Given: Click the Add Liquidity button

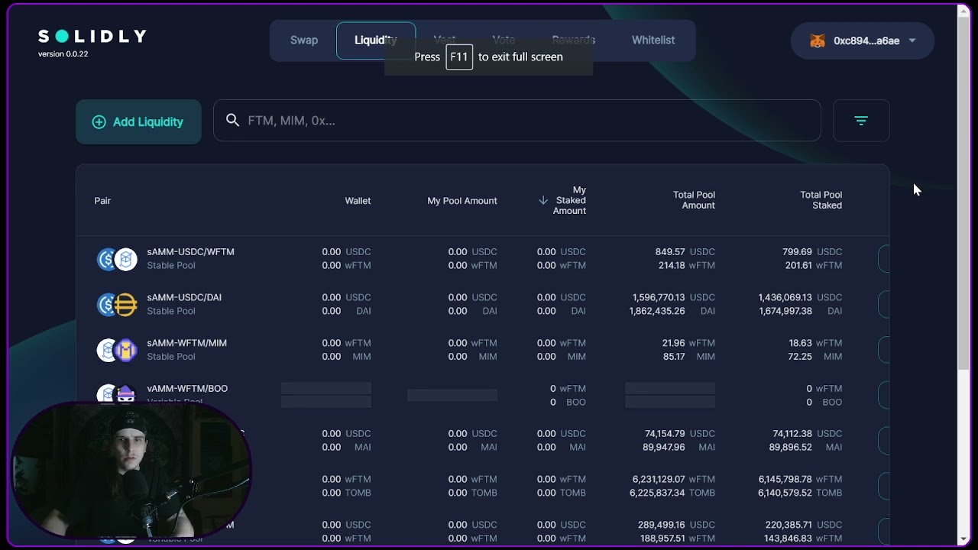Looking at the screenshot, I should click(138, 121).
